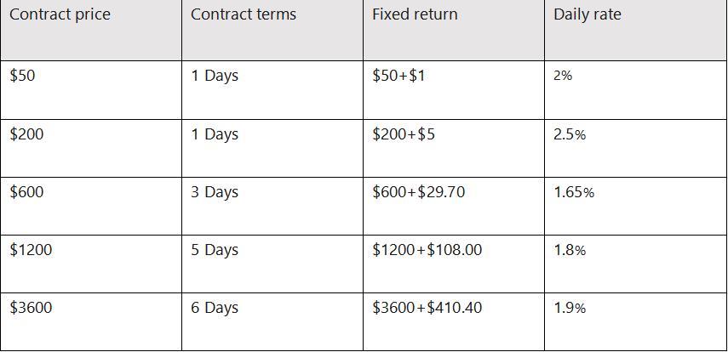Click the Contract terms column header
The image size is (728, 352).
(x=244, y=14)
